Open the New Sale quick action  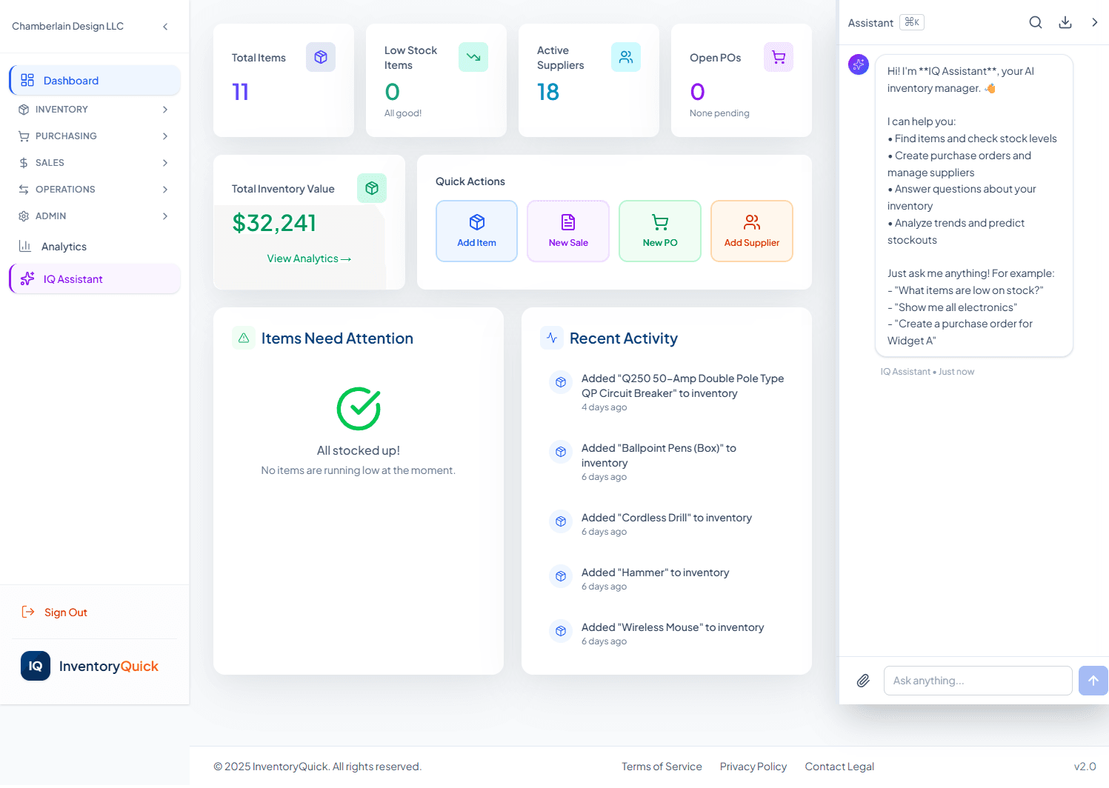tap(567, 221)
